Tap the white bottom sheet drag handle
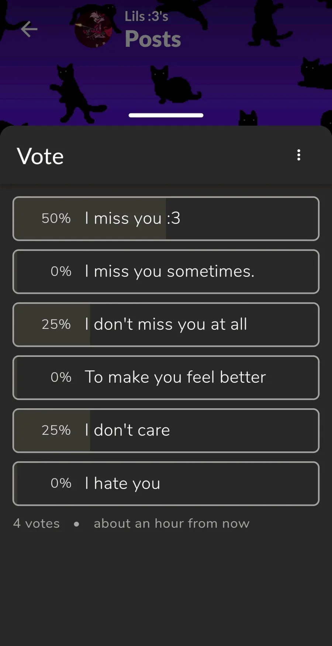Screen dimensions: 332x646 pyautogui.click(x=166, y=115)
